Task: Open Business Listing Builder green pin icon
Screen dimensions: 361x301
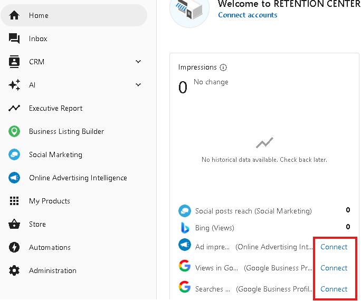Action: click(14, 131)
